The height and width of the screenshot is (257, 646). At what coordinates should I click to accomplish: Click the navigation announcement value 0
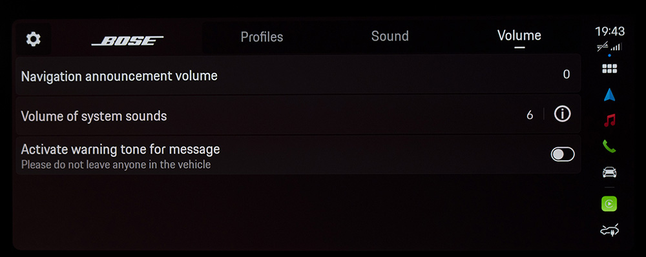click(x=567, y=74)
